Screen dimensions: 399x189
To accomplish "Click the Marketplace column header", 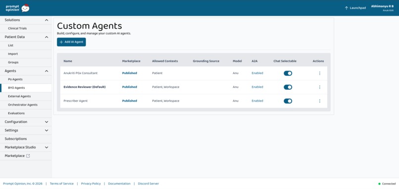I will tap(131, 61).
